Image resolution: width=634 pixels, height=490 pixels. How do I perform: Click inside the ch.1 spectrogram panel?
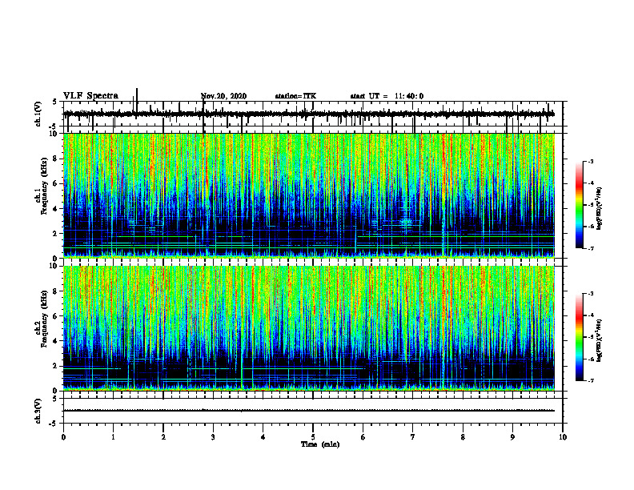pos(309,195)
